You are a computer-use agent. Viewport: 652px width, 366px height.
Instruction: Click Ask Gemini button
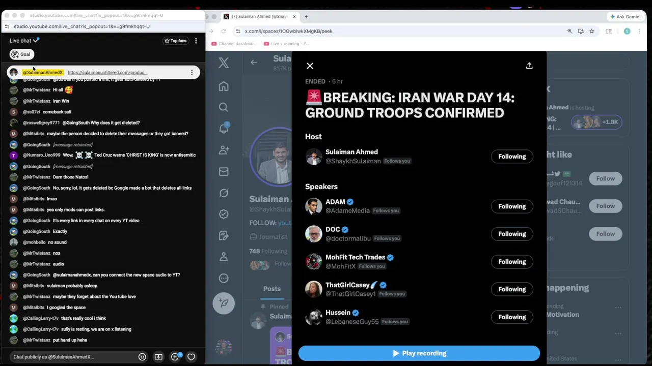point(626,17)
